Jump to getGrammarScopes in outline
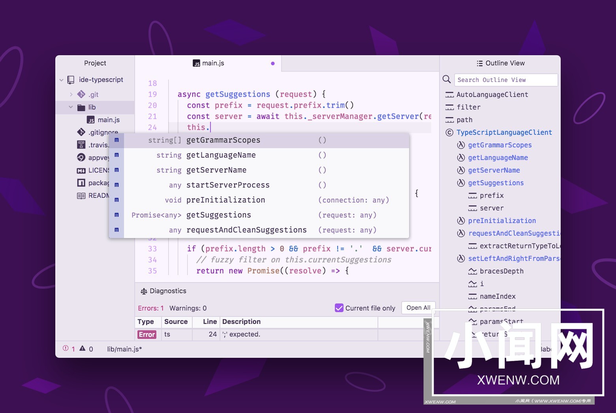The width and height of the screenshot is (616, 413). click(500, 145)
